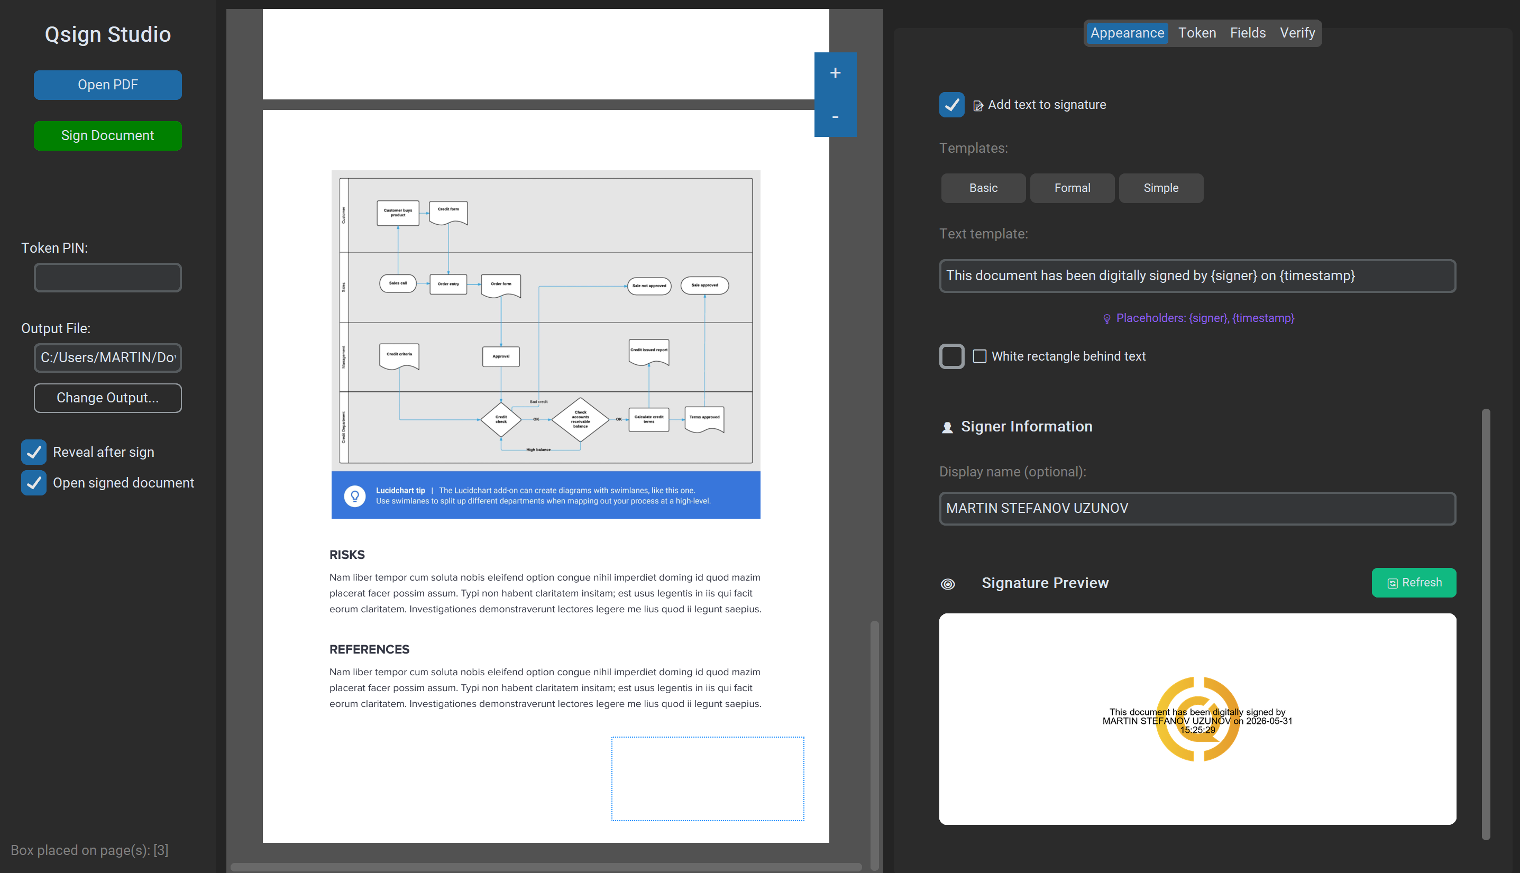This screenshot has height=873, width=1520.
Task: Uncheck Reveal after sign
Action: tap(33, 452)
